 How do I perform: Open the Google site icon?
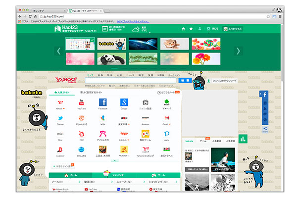coord(124,102)
